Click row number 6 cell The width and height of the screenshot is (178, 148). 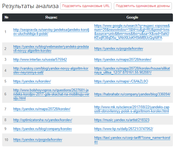click(x=5, y=94)
